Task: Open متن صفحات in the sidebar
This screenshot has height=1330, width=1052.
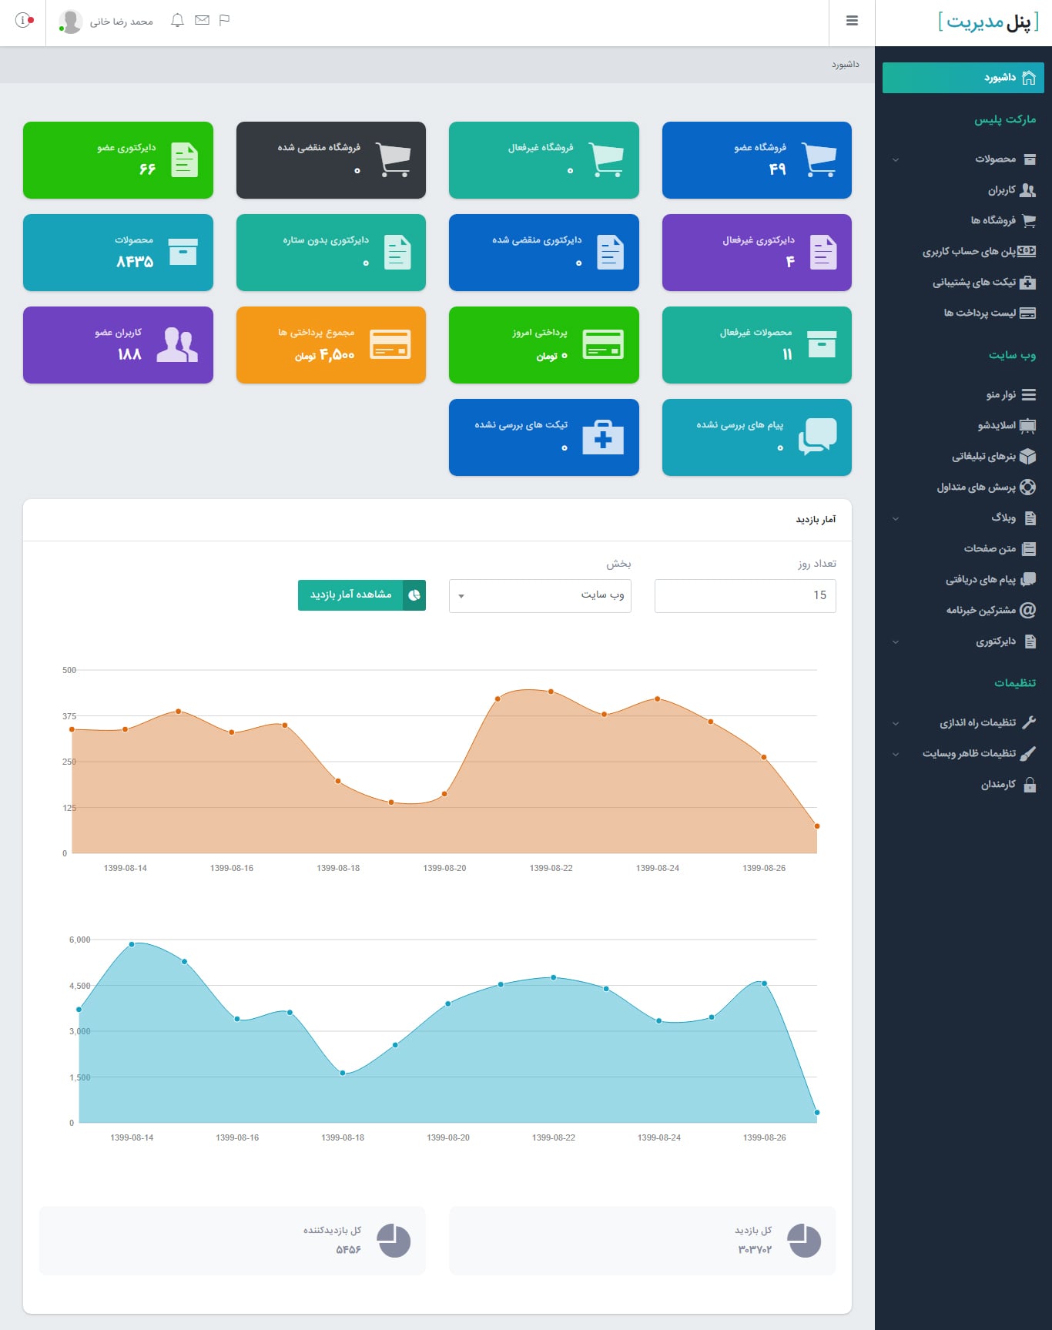Action: pos(963,549)
